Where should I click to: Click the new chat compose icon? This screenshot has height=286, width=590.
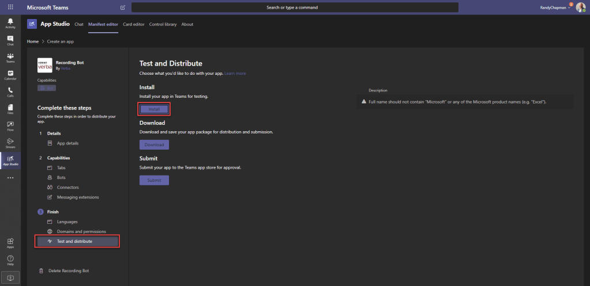tap(122, 7)
